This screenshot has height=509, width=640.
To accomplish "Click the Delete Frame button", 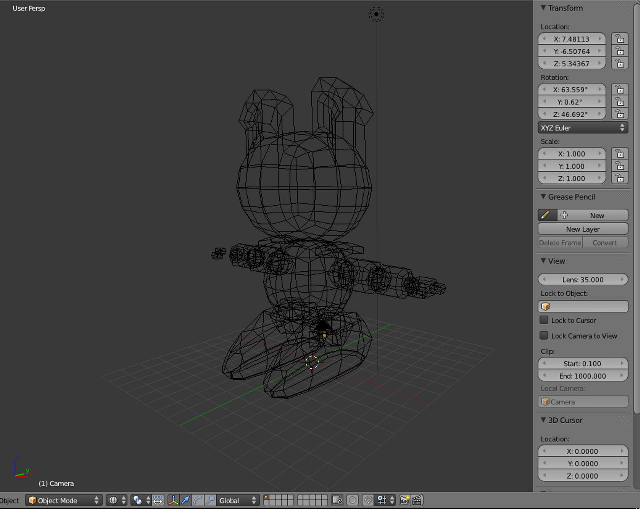I will 560,243.
